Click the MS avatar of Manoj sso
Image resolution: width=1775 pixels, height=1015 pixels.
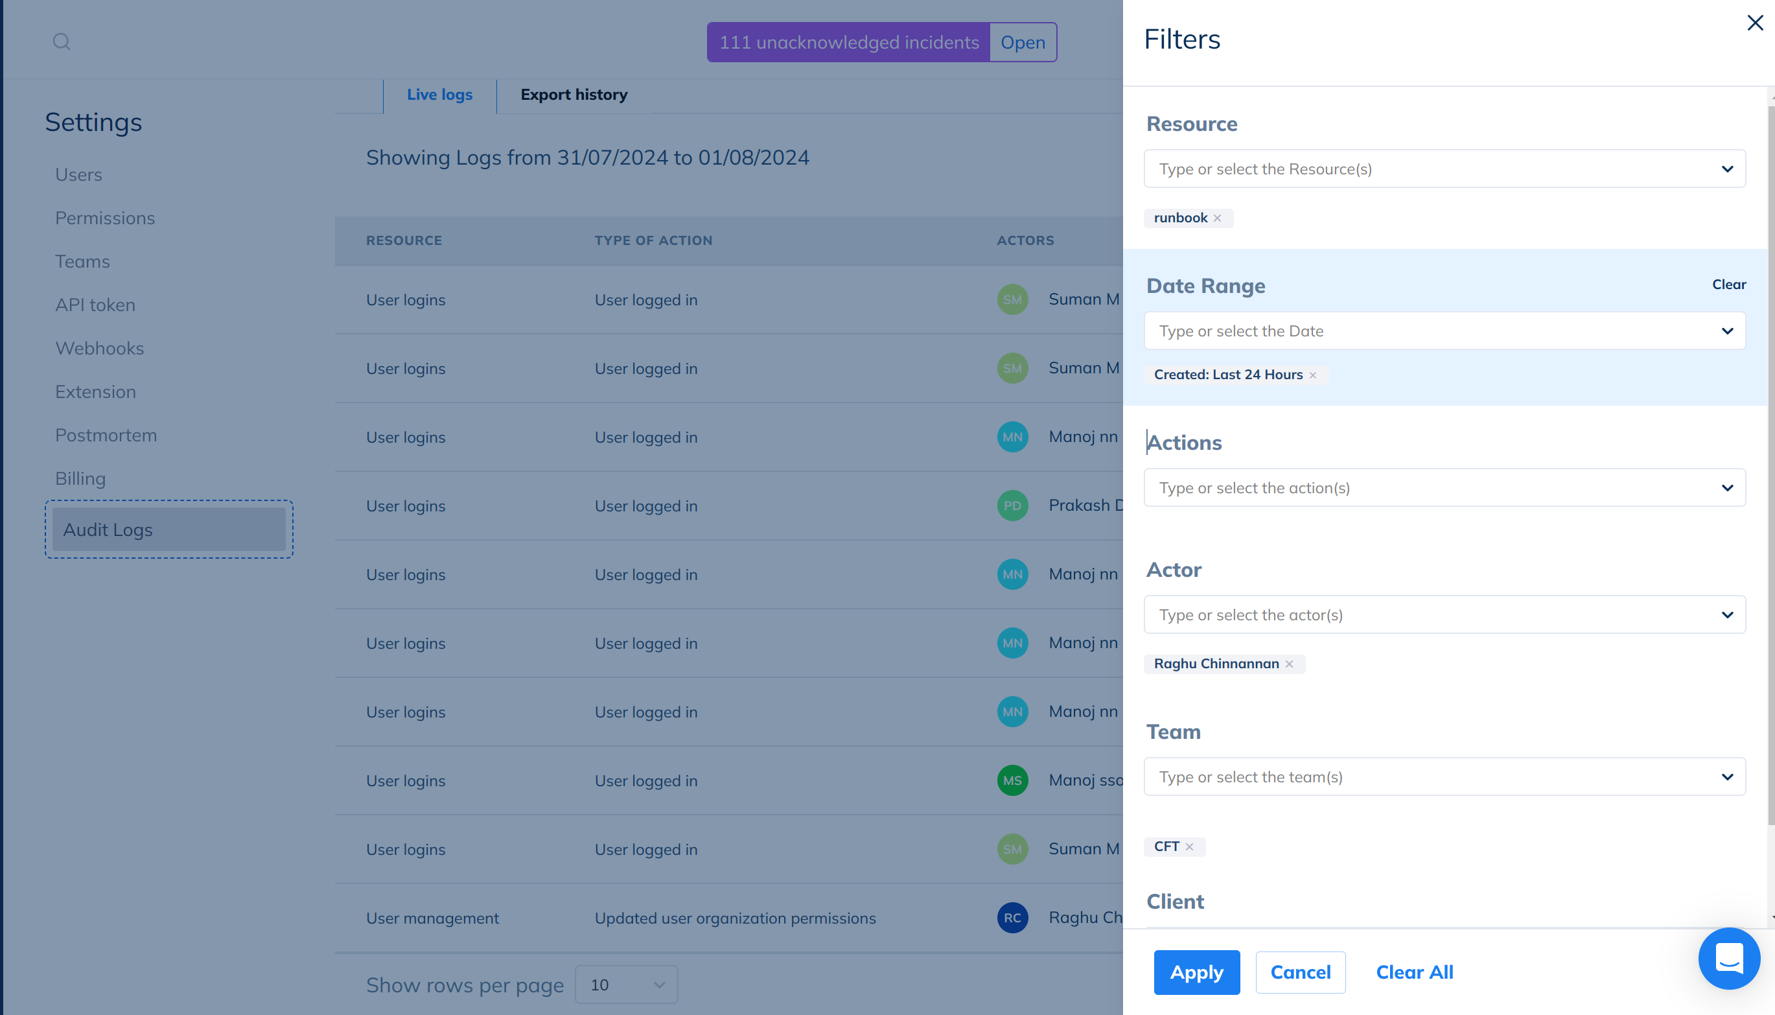tap(1012, 781)
